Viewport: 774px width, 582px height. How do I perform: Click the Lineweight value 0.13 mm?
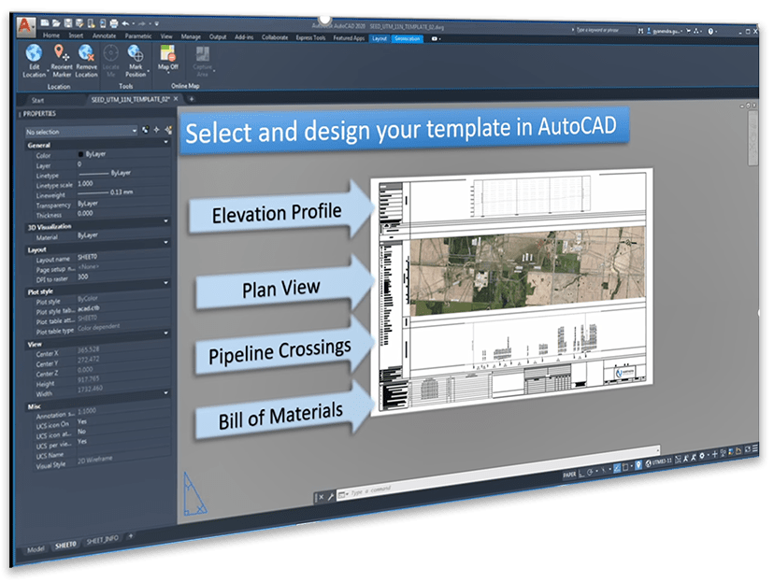(122, 192)
